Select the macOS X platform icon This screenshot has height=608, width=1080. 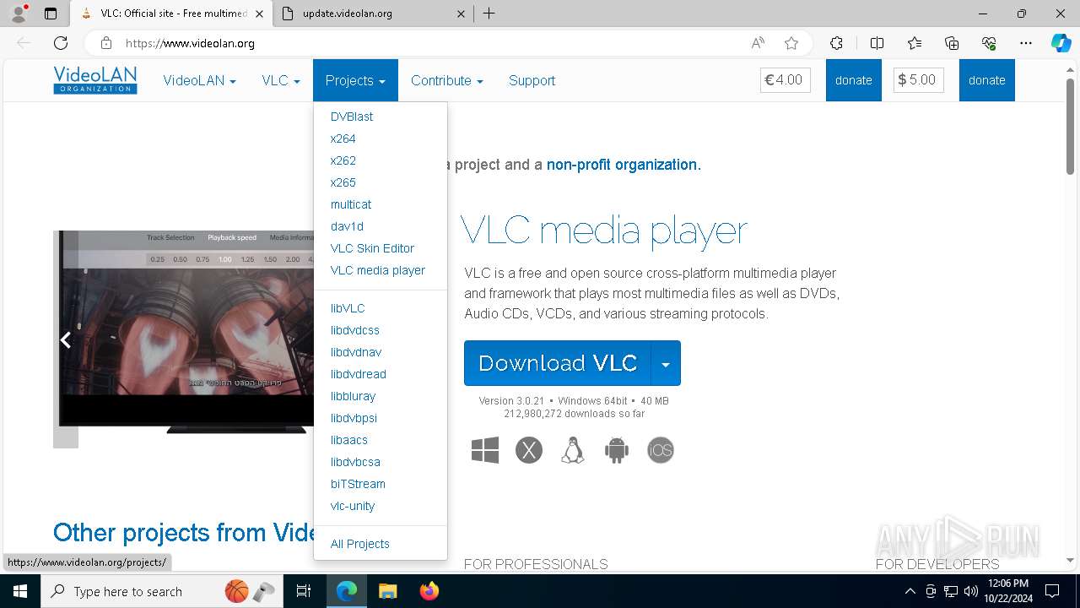[529, 450]
